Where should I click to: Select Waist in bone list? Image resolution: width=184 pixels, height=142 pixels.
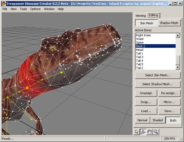coord(156,39)
